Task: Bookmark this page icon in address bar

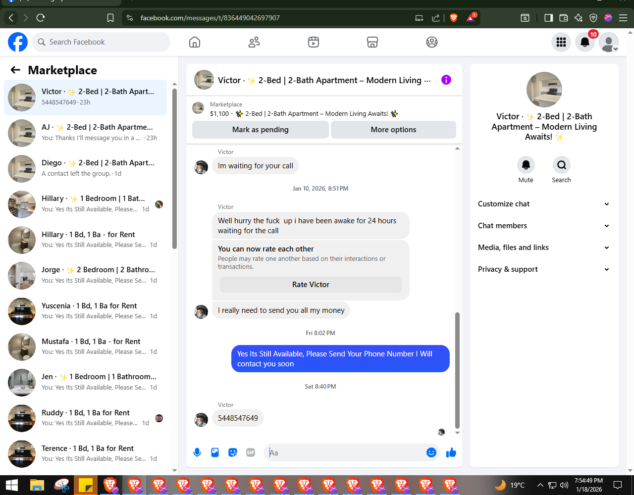Action: (x=110, y=18)
